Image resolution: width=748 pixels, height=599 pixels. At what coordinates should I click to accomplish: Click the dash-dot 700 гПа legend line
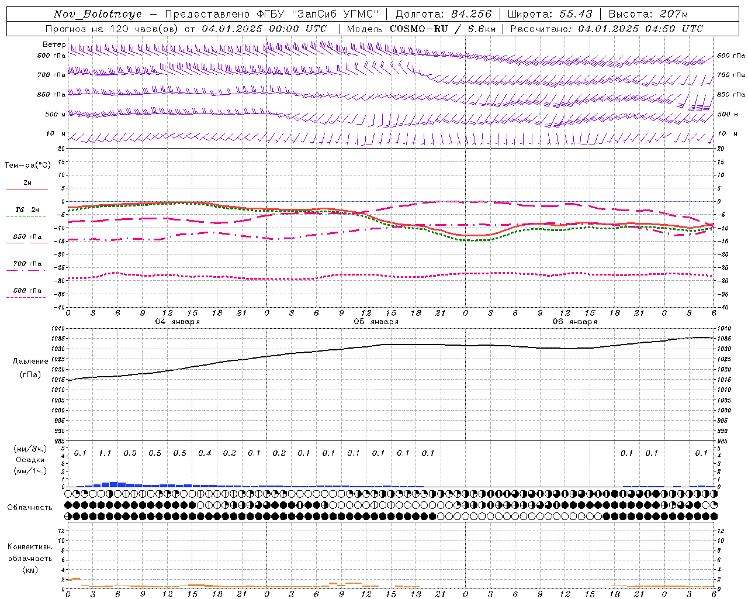26,270
